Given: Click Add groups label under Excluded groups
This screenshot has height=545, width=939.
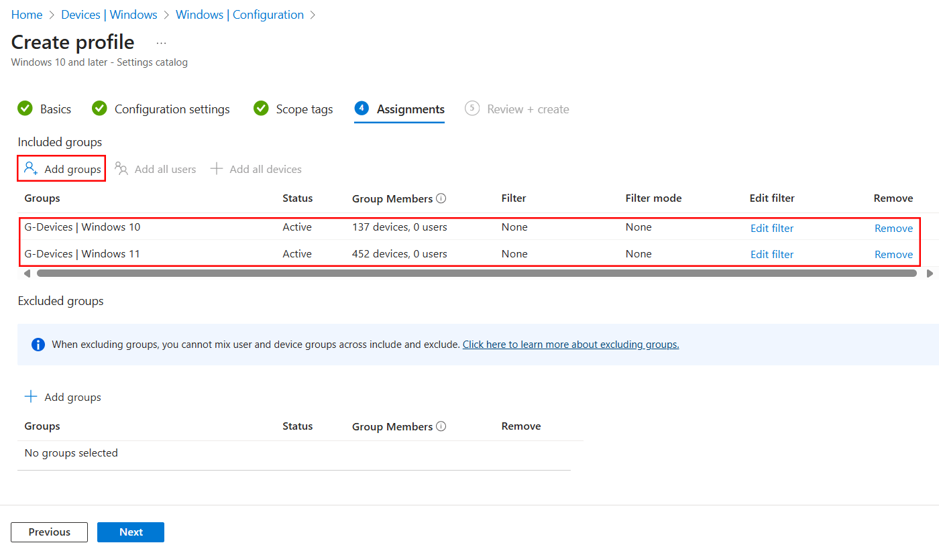Looking at the screenshot, I should pyautogui.click(x=72, y=397).
